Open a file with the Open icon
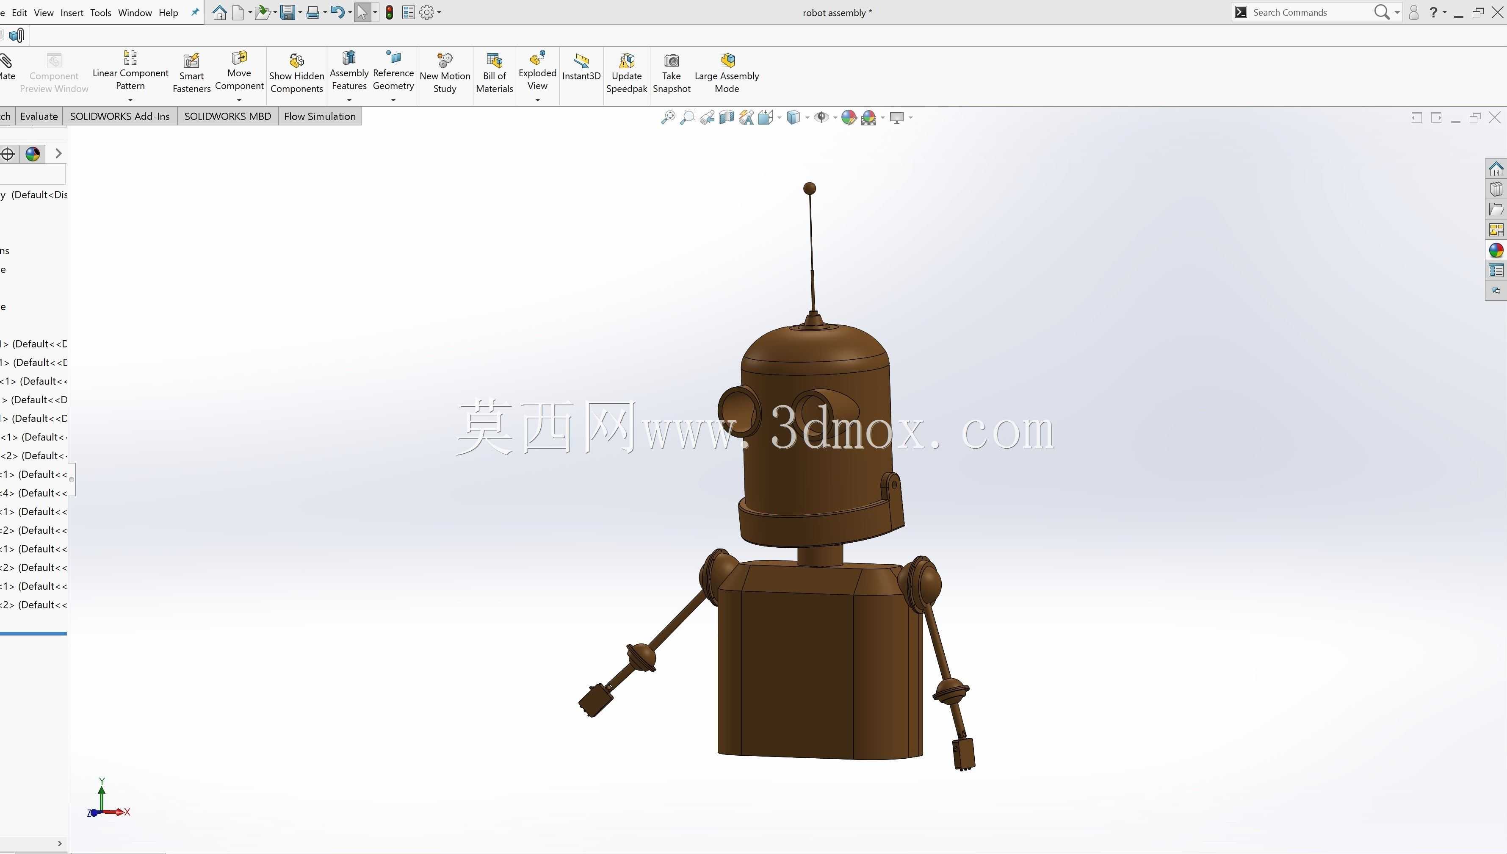This screenshot has width=1507, height=854. point(262,12)
